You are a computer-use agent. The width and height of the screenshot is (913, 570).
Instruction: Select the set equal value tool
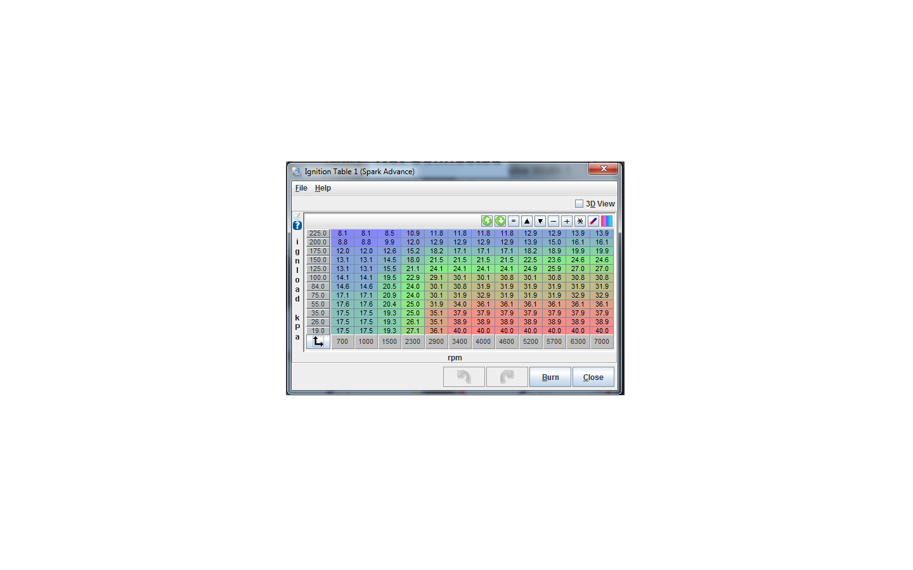click(x=514, y=221)
